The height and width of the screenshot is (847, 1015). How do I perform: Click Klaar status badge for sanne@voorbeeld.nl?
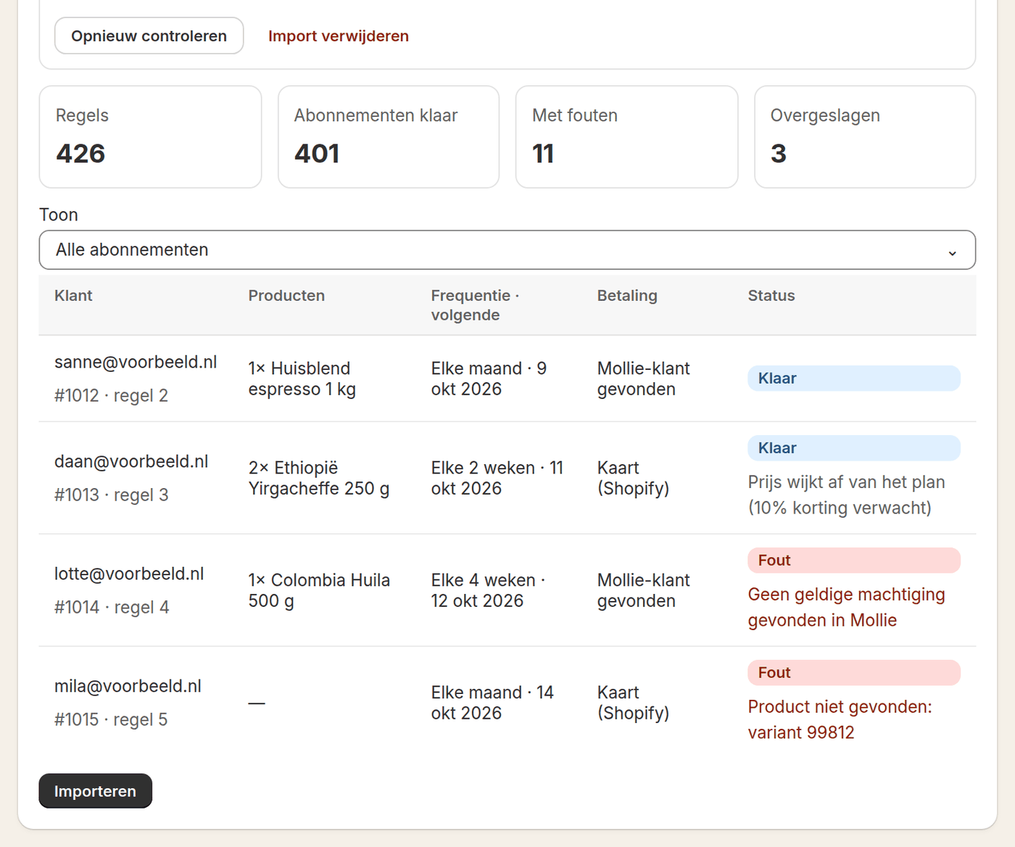click(854, 379)
